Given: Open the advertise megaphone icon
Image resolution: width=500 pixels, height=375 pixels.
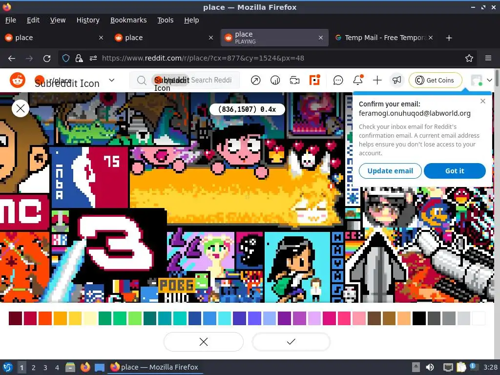Looking at the screenshot, I should (396, 81).
